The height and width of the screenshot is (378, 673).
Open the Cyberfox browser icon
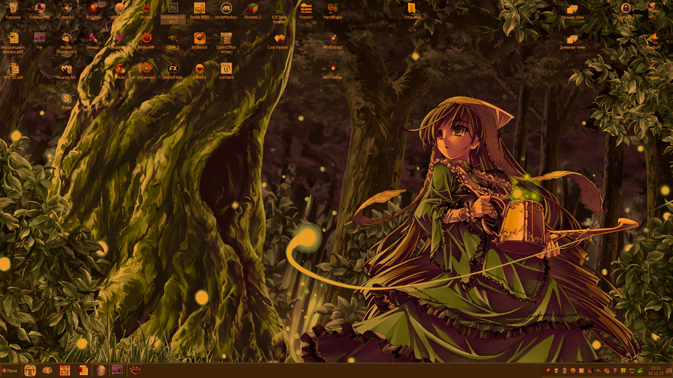(66, 8)
